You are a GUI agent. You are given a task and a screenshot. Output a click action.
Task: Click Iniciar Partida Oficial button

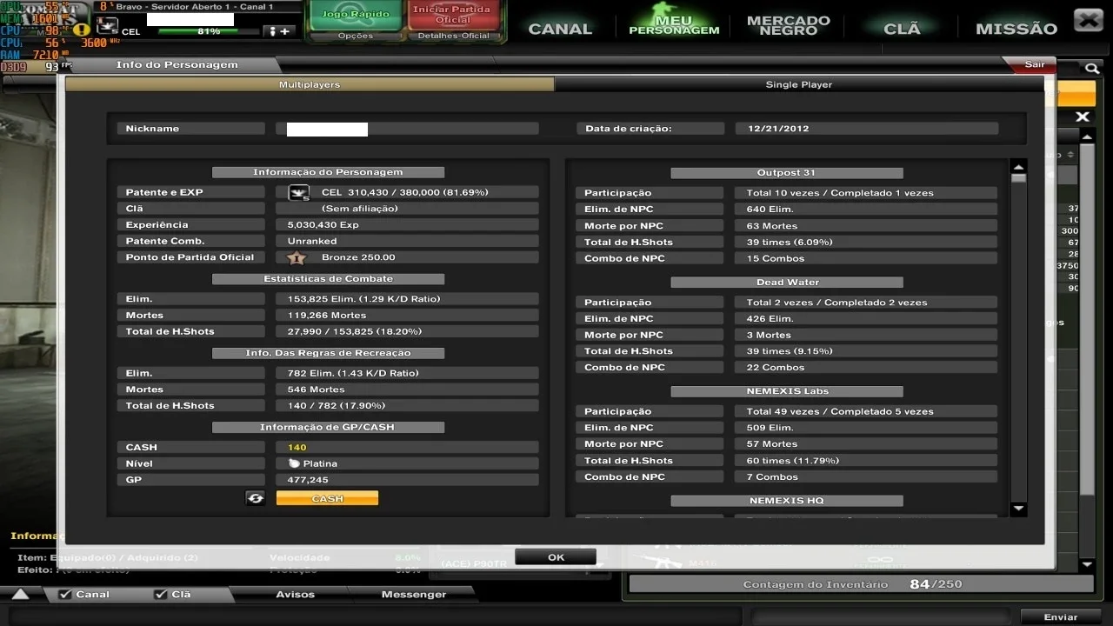[452, 15]
